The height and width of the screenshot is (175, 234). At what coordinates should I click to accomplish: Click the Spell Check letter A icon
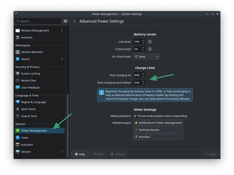[18, 109]
